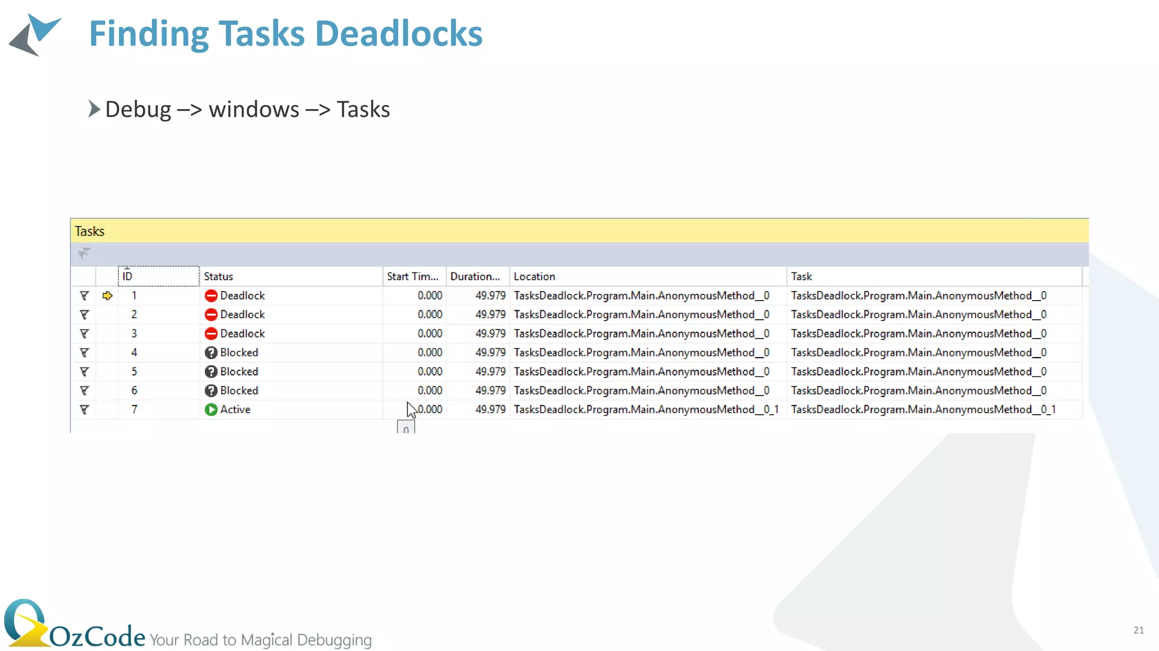Click the Active status text of task 7
The height and width of the screenshot is (651, 1159).
point(235,410)
